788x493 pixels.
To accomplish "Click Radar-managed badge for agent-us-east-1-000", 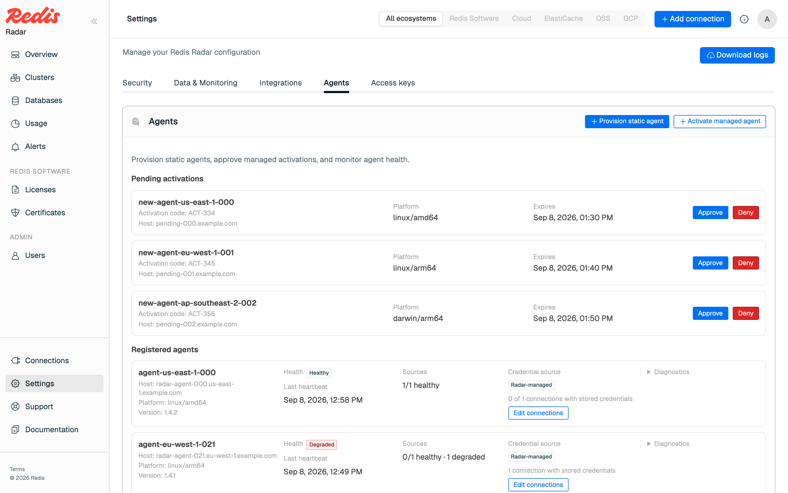I will tap(531, 385).
